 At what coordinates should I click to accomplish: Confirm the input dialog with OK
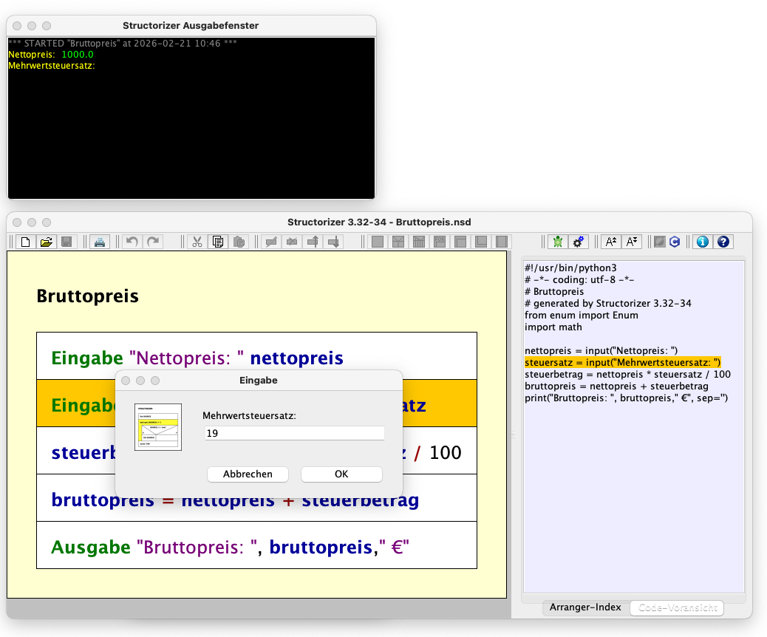341,474
